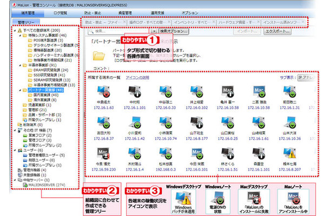Viewport: 330px width, 216px height.
Task: Open the 運用支援 main tab
Action: point(157,13)
